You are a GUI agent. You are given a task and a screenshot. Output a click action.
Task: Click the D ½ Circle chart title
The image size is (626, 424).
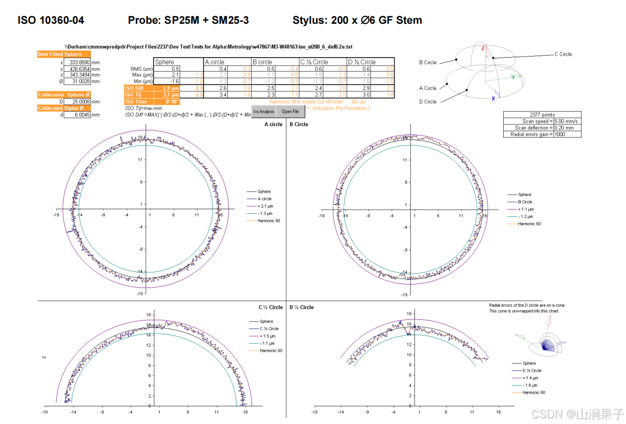302,307
